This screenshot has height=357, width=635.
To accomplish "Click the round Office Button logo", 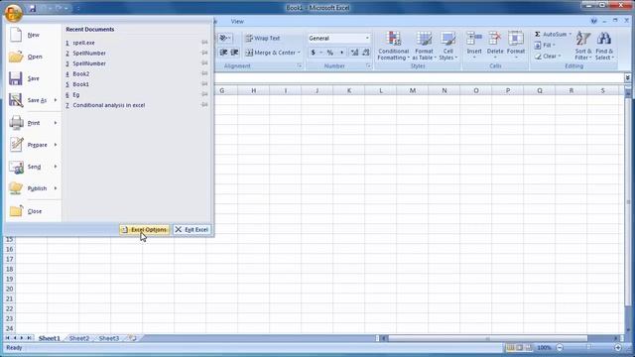I will pyautogui.click(x=13, y=13).
